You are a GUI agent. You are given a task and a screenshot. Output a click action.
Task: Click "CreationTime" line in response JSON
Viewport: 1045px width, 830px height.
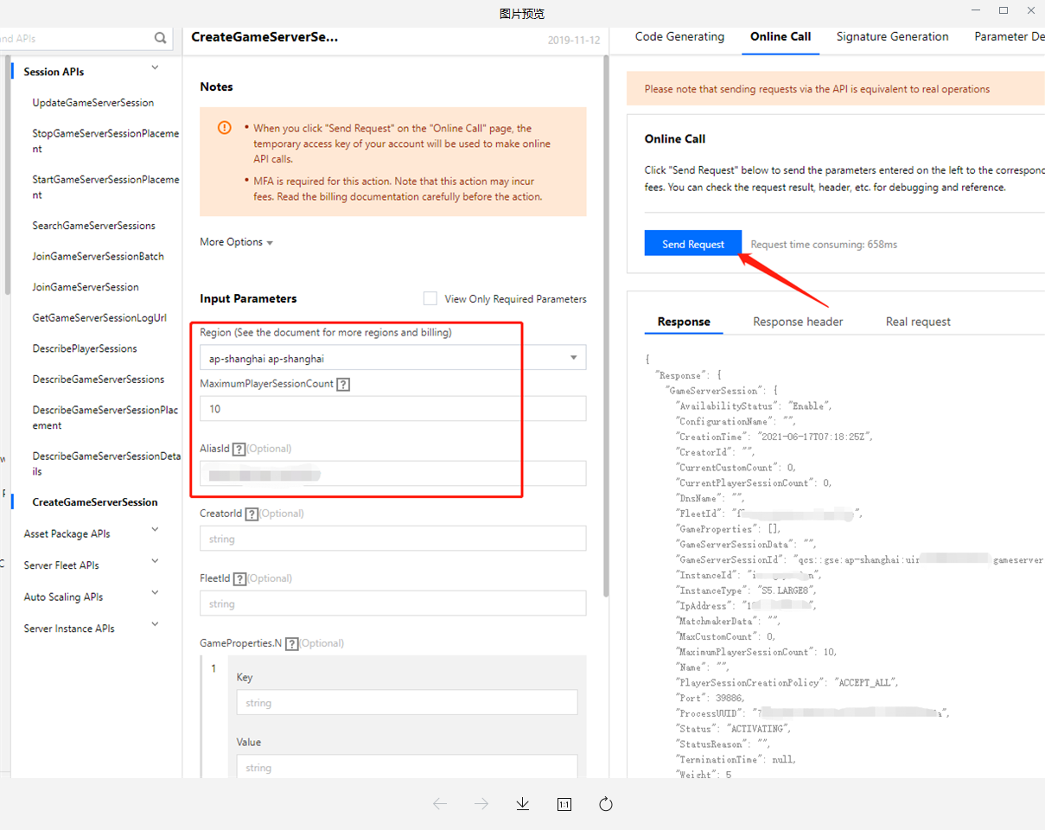774,437
